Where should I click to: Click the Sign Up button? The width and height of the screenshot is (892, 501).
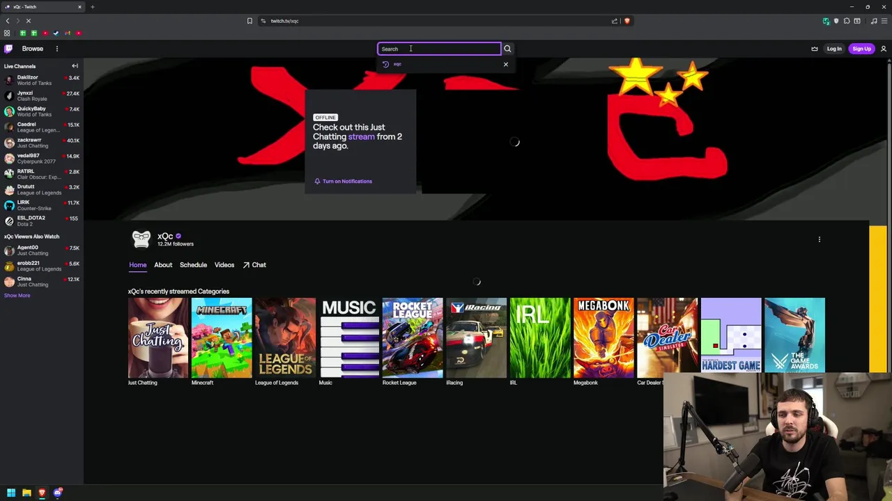862,49
